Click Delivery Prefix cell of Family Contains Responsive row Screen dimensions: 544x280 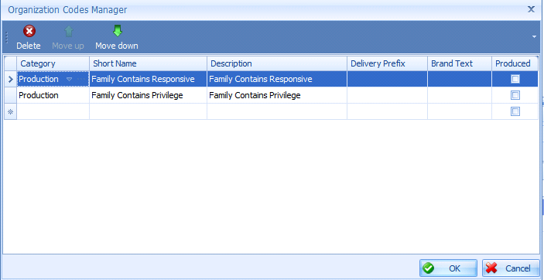[388, 79]
